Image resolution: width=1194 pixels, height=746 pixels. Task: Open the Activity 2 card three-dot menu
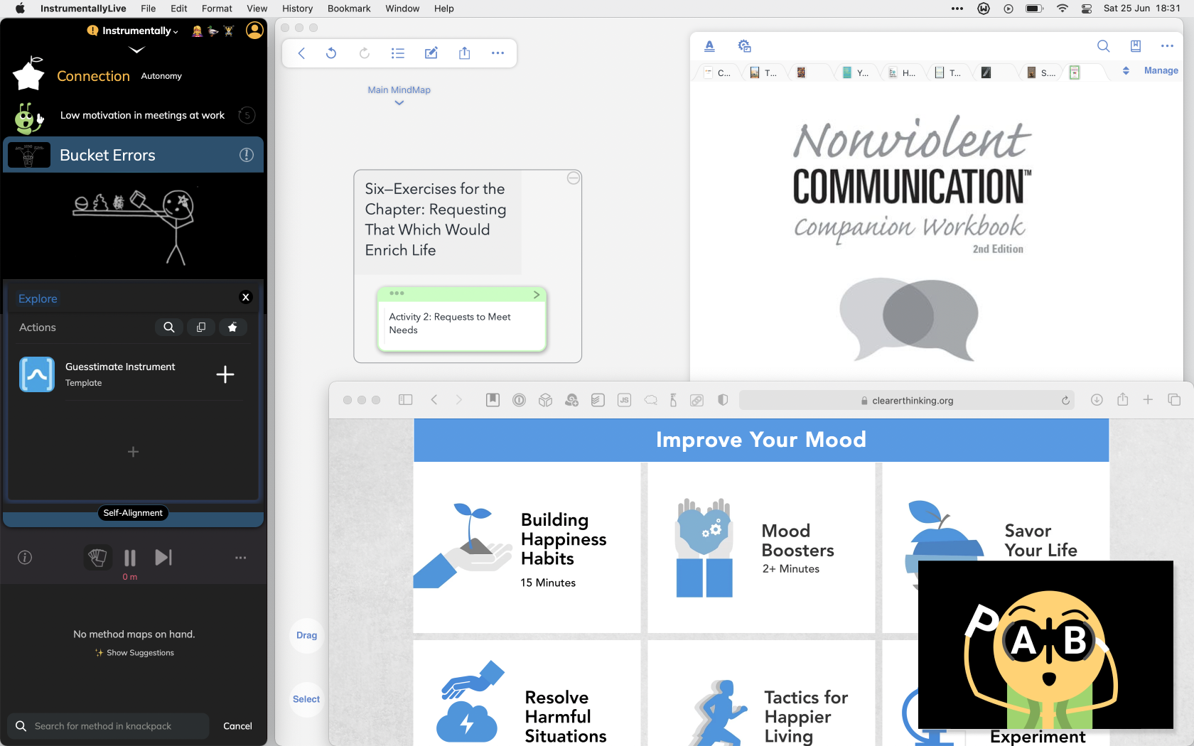(x=397, y=293)
